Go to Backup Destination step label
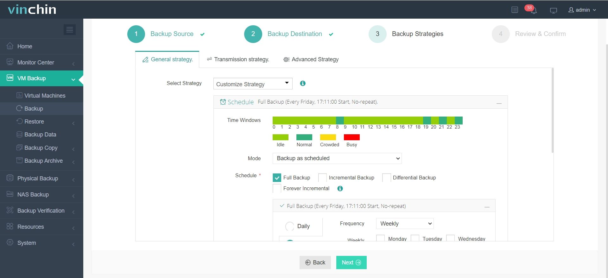This screenshot has width=608, height=278. coord(295,34)
